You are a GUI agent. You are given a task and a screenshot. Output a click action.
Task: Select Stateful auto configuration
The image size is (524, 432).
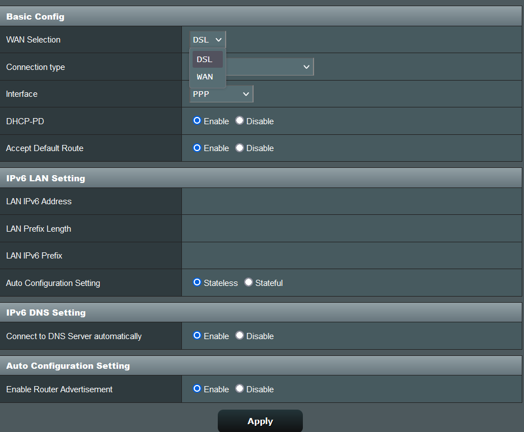coord(249,283)
